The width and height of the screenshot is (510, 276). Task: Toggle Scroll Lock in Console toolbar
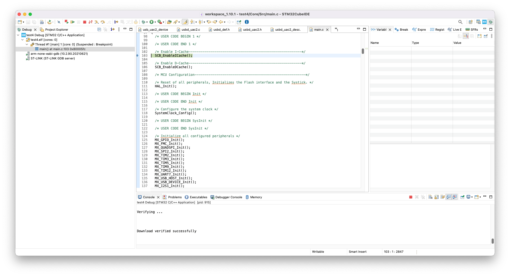pos(436,197)
